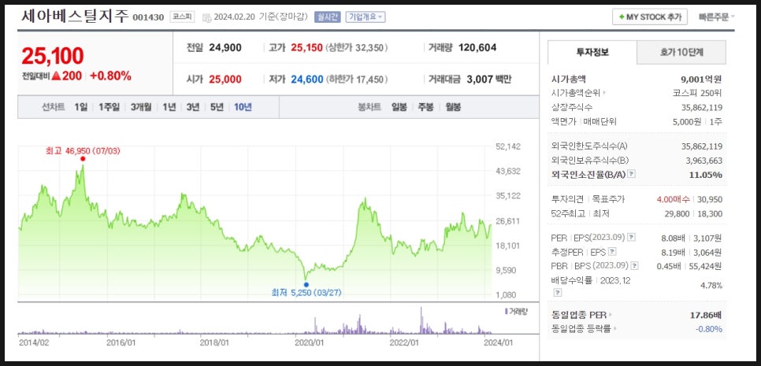
Task: Click the 액면가 value 5,000원
Action: tap(686, 121)
